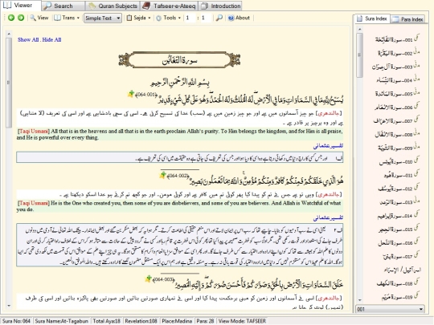Expand the Trans dropdown menu
This screenshot has height=325, width=434.
click(x=67, y=18)
